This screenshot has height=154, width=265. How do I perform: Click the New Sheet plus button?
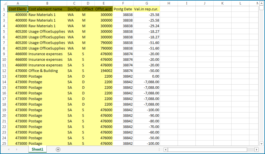pyautogui.click(x=58, y=150)
